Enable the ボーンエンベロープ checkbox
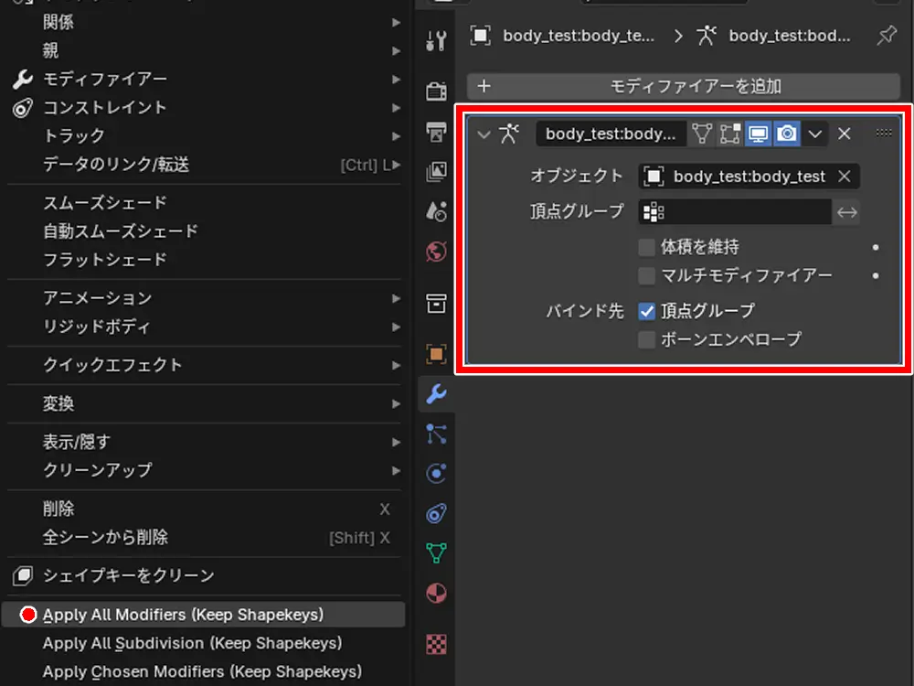The width and height of the screenshot is (914, 686). point(647,339)
